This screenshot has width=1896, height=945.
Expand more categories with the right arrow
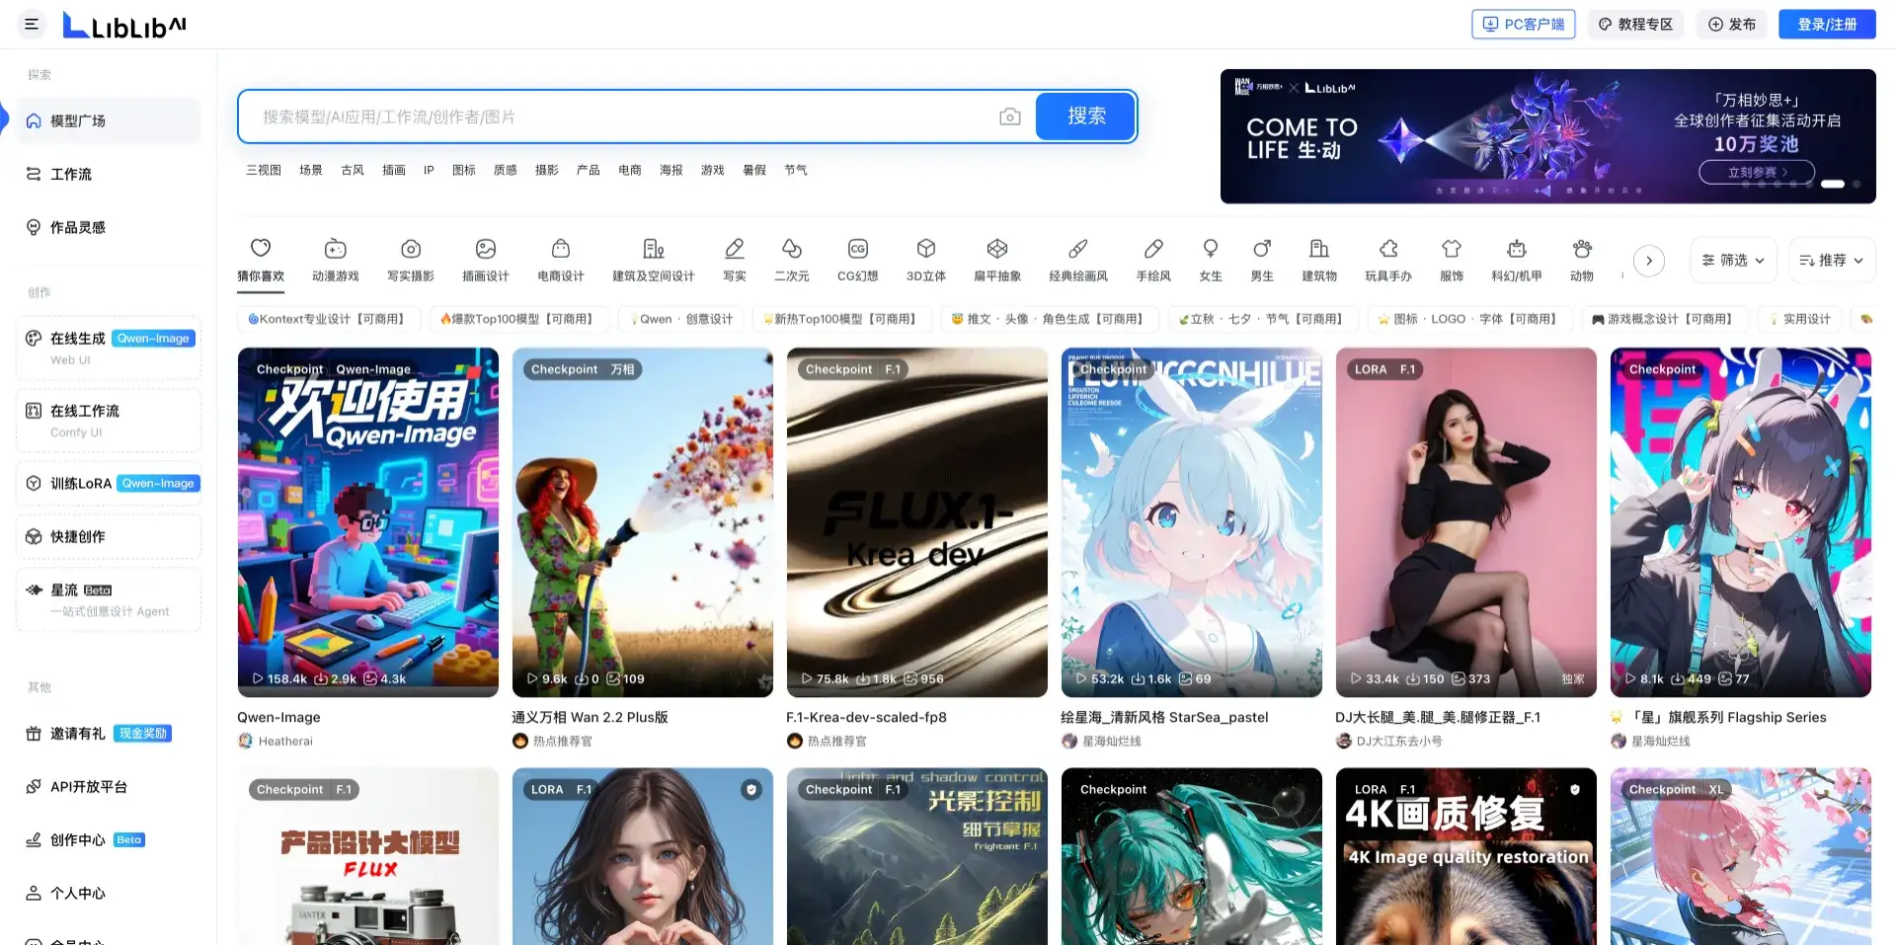point(1648,261)
